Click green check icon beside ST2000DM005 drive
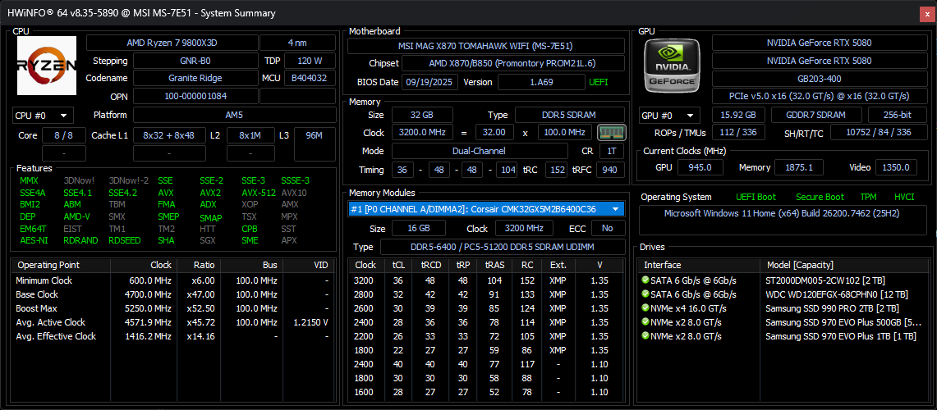Image resolution: width=937 pixels, height=410 pixels. [x=645, y=280]
